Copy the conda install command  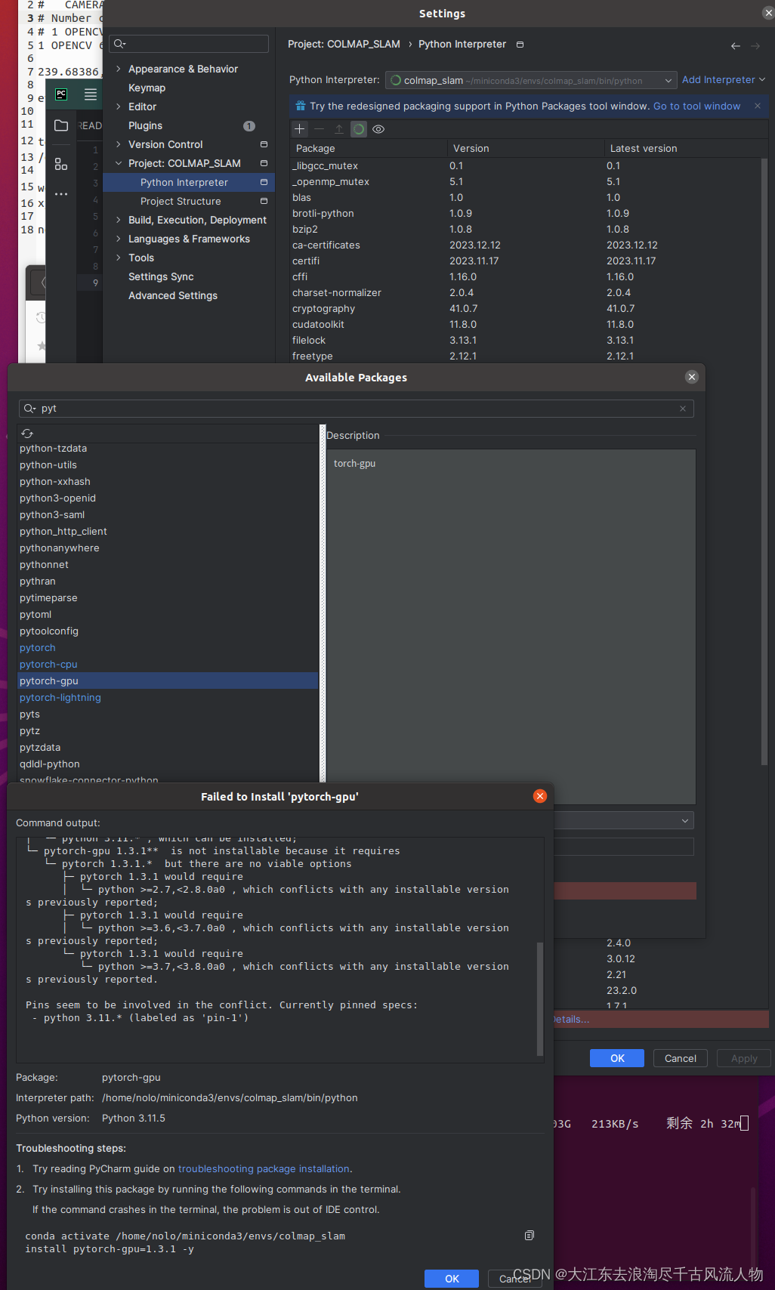pos(529,1236)
